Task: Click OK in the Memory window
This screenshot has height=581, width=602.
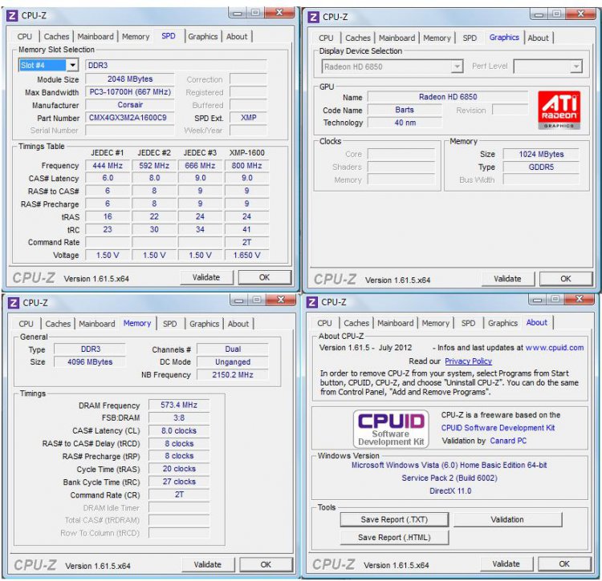Action: [x=266, y=564]
